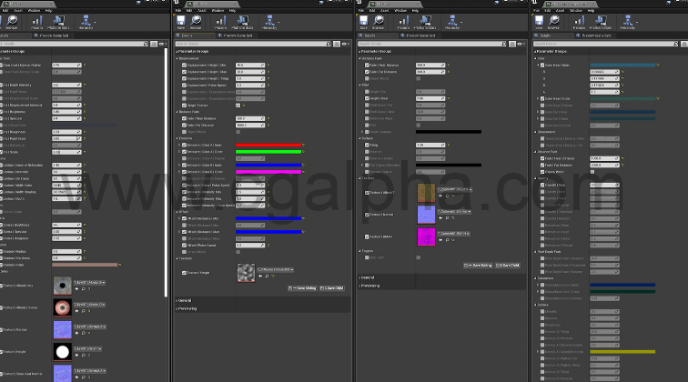Toggle Offset Pulse Speed checkbox in second window
The width and height of the screenshot is (688, 382).
tap(184, 246)
